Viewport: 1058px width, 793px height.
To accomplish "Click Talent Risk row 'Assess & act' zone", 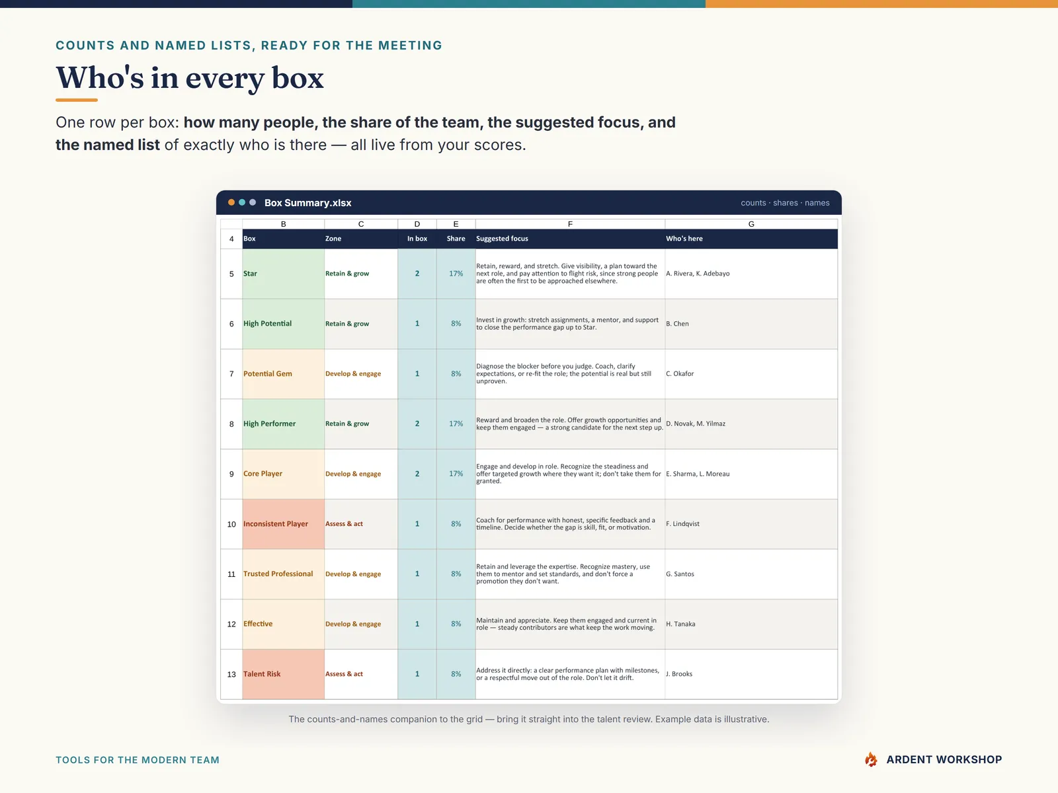I will point(361,674).
